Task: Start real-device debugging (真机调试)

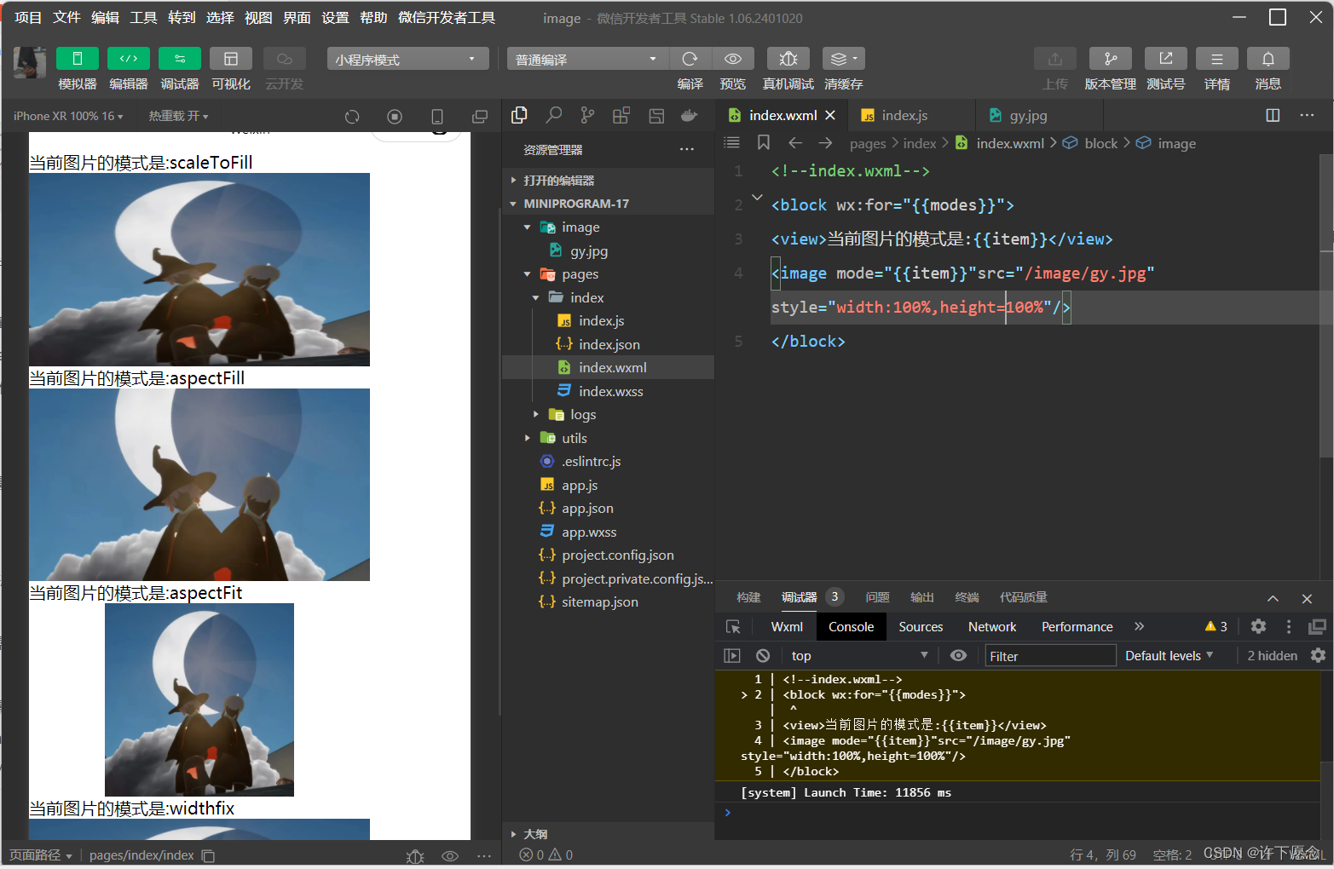Action: pos(788,59)
